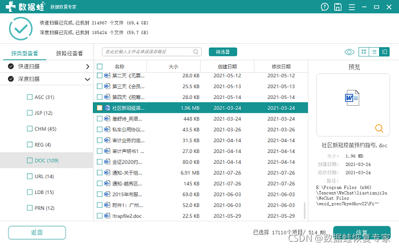
Task: Check the CHM (45) type checkbox
Action: coord(30,129)
